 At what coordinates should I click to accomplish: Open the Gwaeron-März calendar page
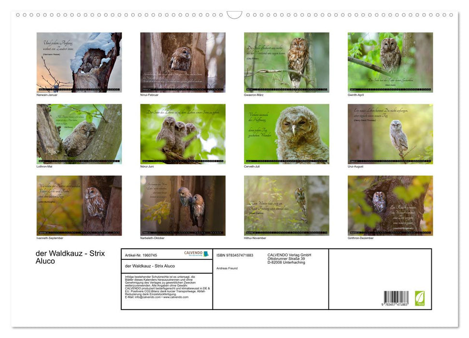point(286,62)
